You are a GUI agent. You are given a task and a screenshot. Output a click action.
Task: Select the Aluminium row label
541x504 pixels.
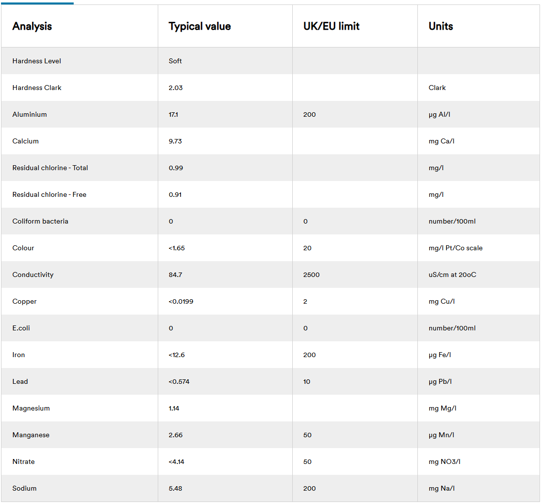pos(30,115)
